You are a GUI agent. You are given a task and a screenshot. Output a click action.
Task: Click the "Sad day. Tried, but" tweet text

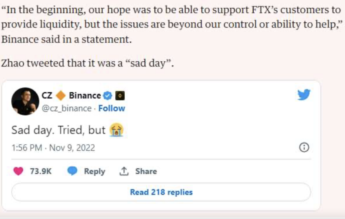point(58,130)
